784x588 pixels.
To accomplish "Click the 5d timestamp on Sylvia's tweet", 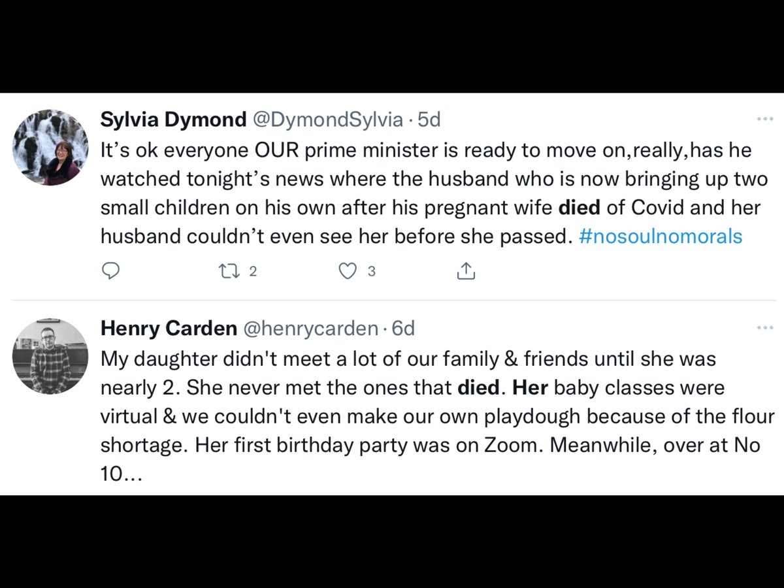I will pyautogui.click(x=429, y=120).
